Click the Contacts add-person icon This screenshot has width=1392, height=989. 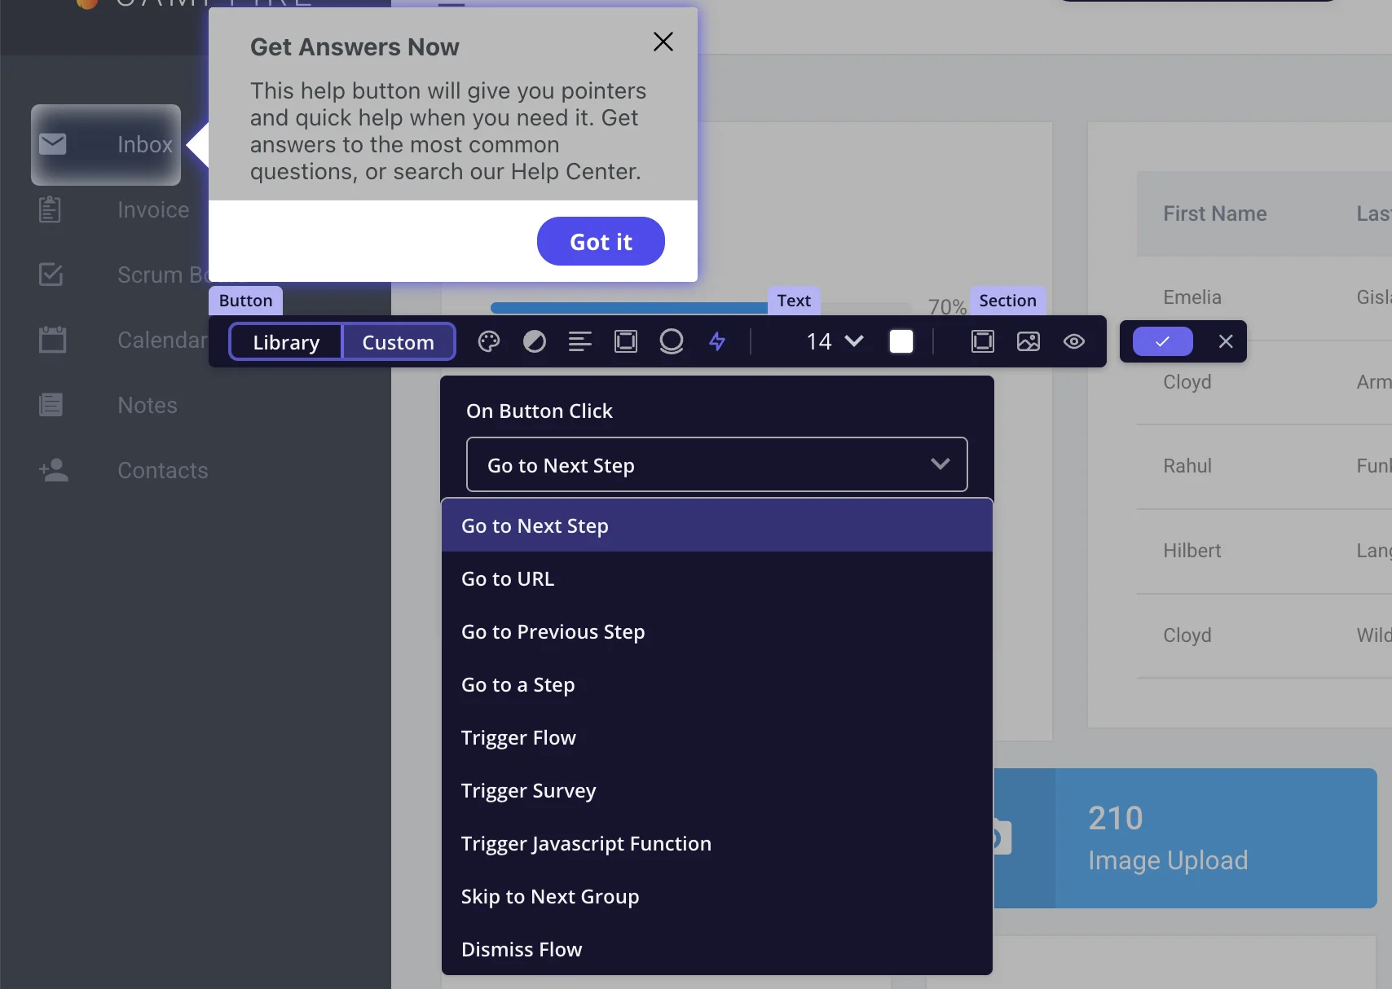pyautogui.click(x=54, y=470)
